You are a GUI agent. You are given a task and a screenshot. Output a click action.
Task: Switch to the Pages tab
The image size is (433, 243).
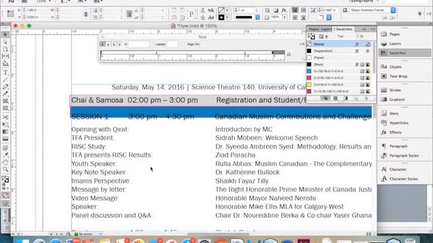314,29
